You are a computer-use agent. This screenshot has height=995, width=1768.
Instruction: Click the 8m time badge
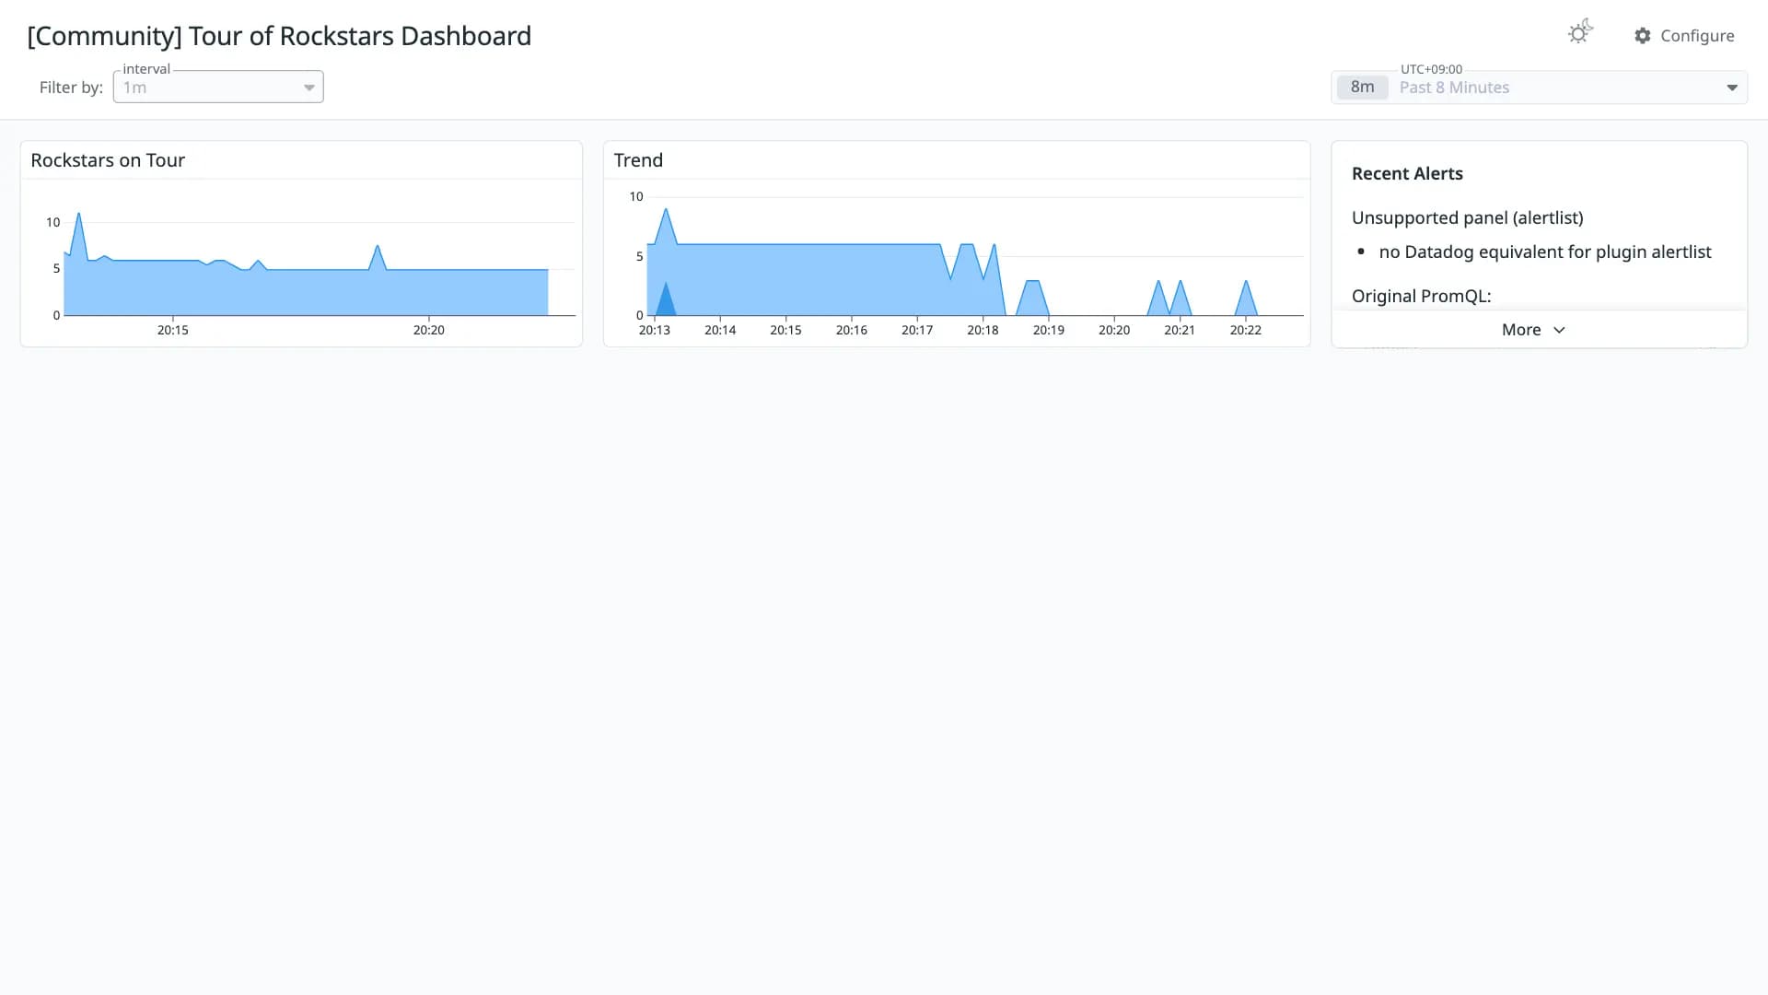[1362, 88]
